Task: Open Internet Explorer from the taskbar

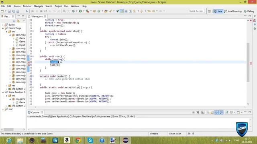Action: point(9,140)
